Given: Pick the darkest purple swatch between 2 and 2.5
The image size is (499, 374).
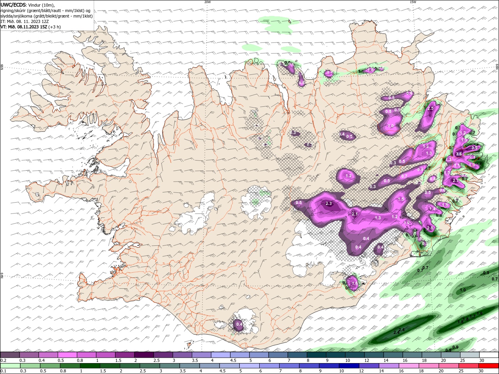Looking at the screenshot, I should pos(144,355).
